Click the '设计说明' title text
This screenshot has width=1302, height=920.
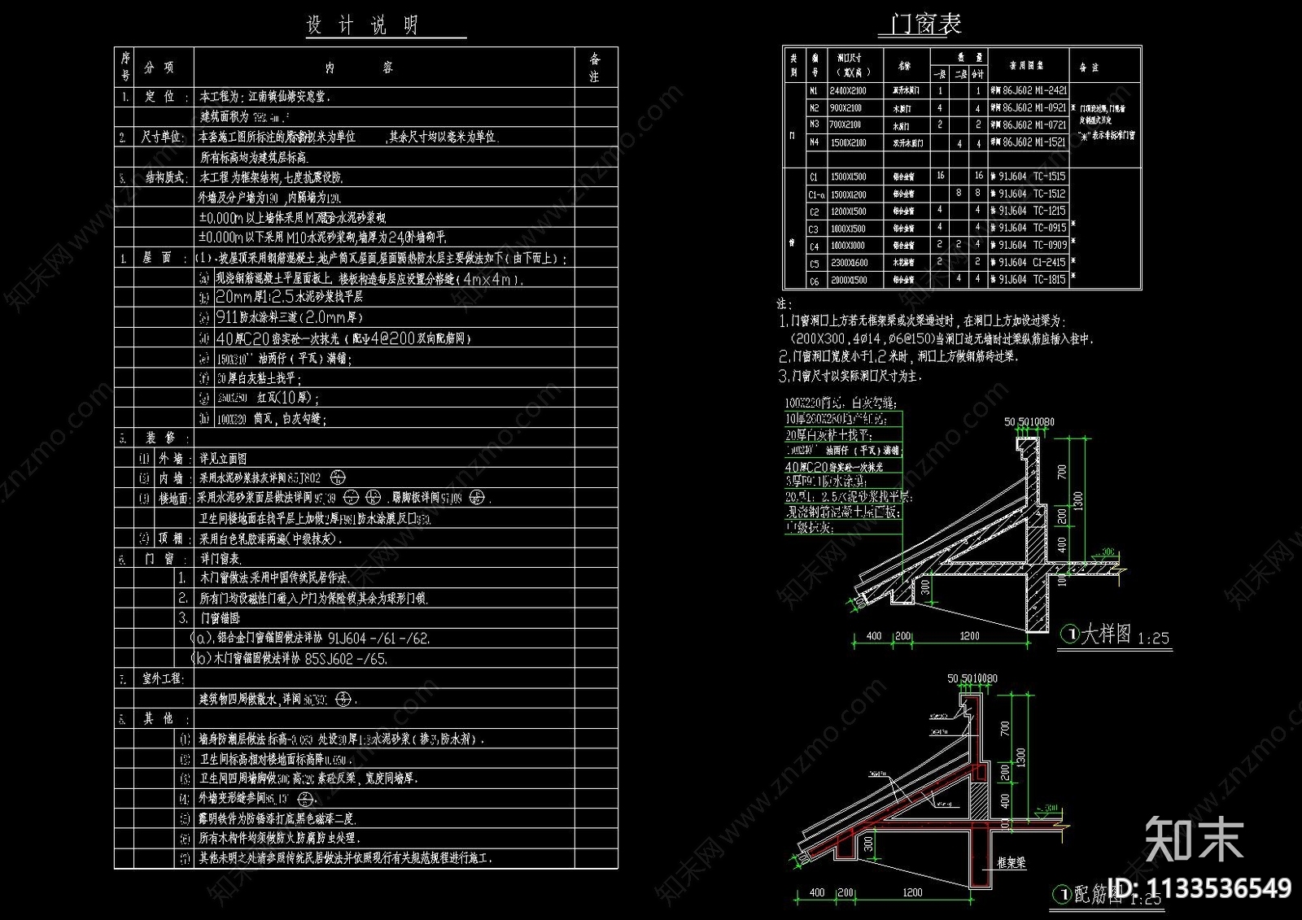362,25
